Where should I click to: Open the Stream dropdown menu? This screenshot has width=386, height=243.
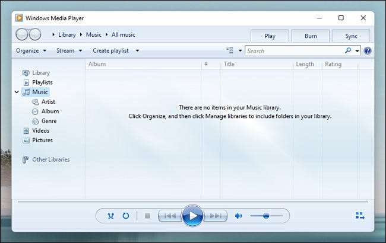coord(69,50)
